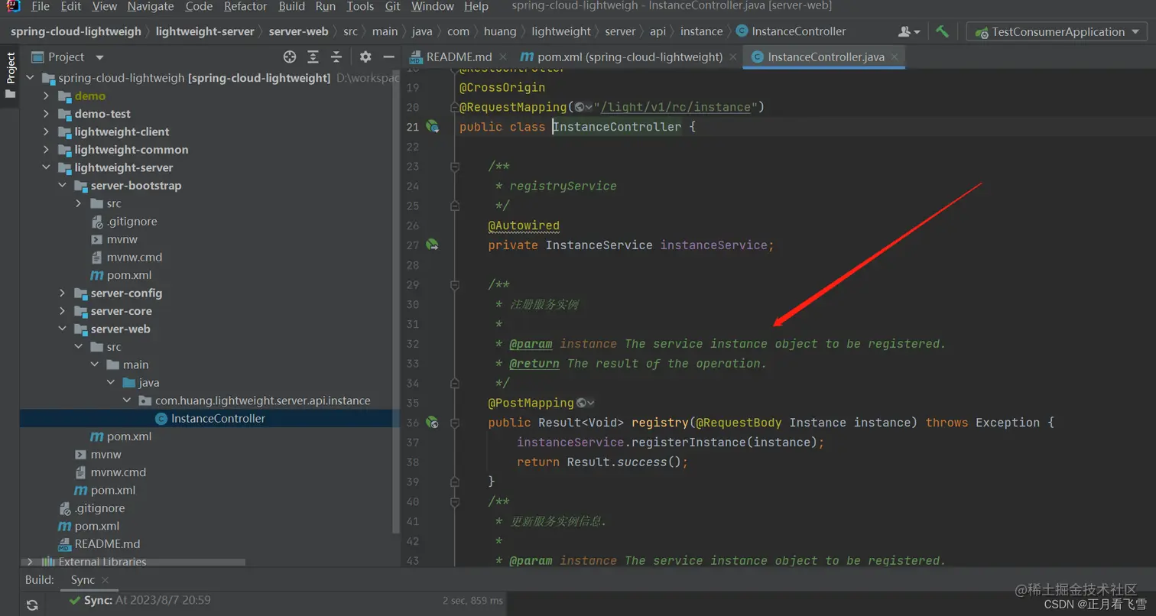Click Expand All icon in Project panel
The width and height of the screenshot is (1156, 616).
coord(313,57)
